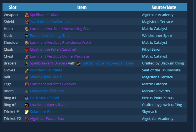Click Matrix Catalyst source in Chest row
The image size is (196, 132).
(155, 56)
